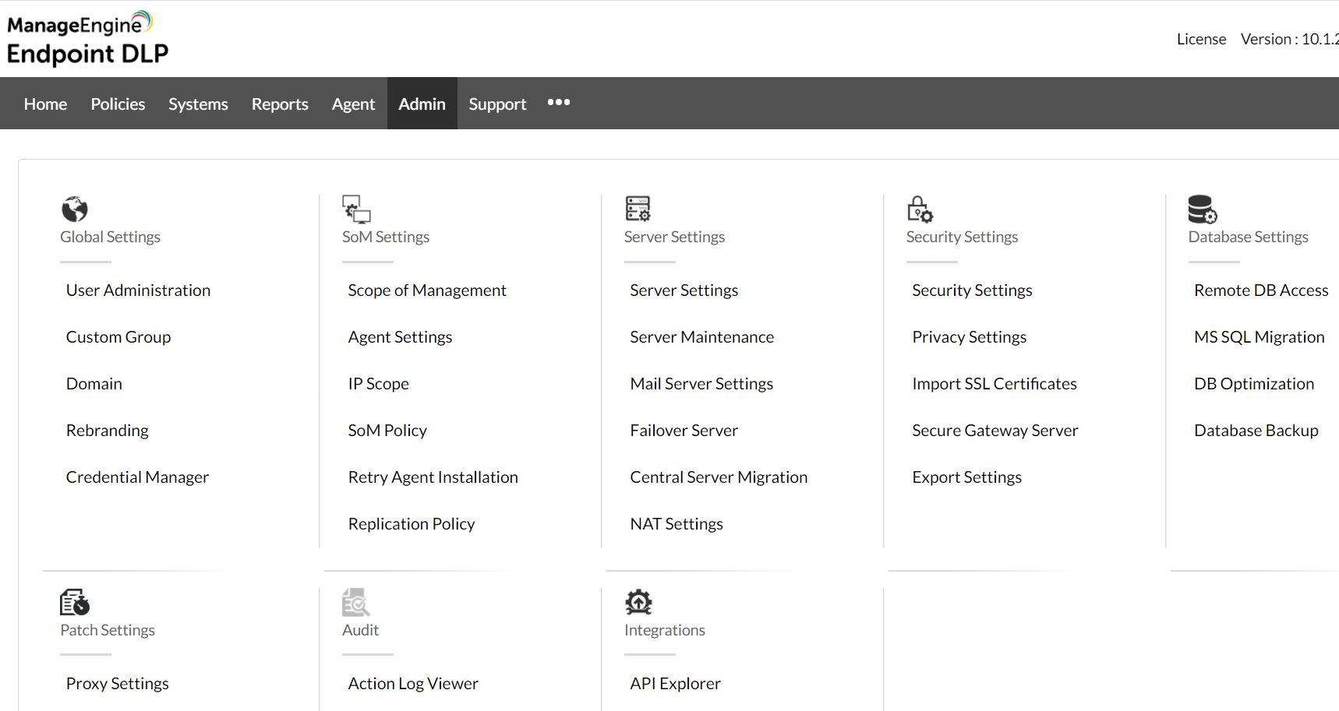Switch to the Reports tab
Viewport: 1339px width, 711px height.
pos(280,104)
